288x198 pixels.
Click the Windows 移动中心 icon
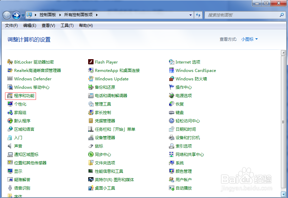click(x=10, y=87)
